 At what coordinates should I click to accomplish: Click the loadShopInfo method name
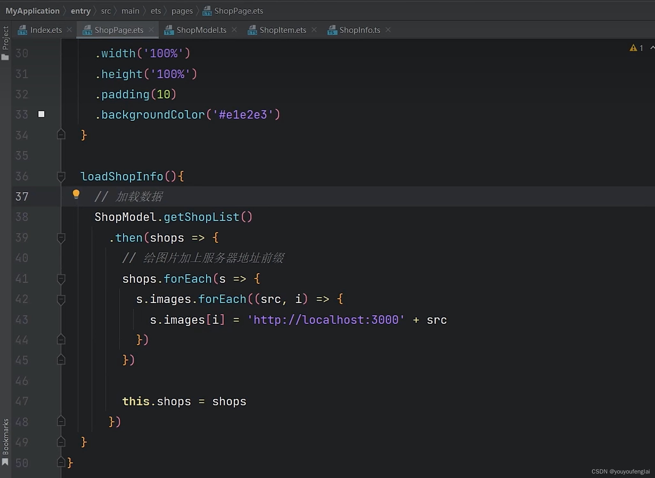point(122,176)
